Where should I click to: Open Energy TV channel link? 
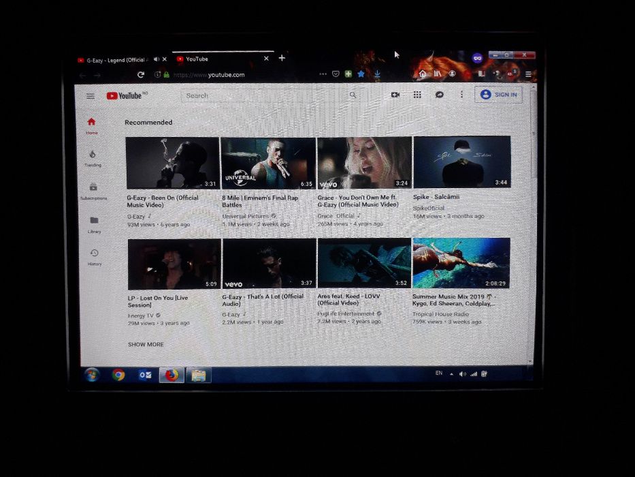(x=141, y=316)
